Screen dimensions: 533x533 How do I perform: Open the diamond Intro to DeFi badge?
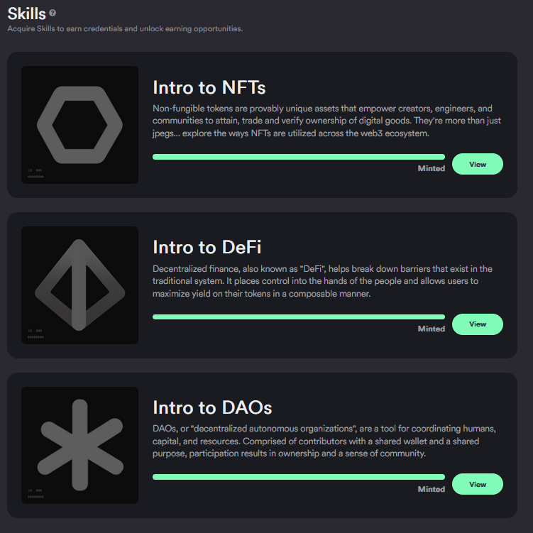[80, 285]
